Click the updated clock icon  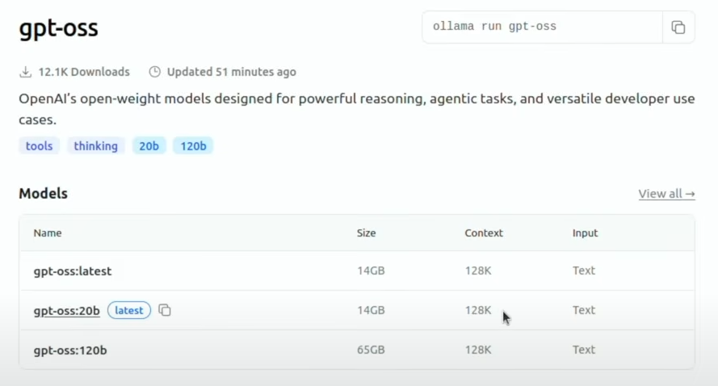tap(155, 72)
